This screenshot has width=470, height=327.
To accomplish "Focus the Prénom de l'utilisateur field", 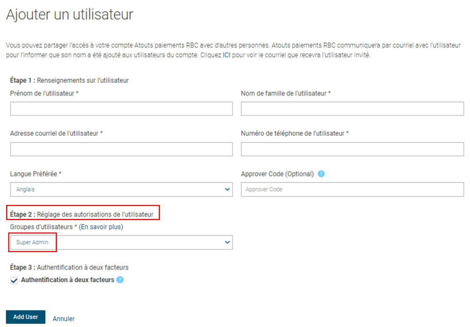I will [x=121, y=109].
